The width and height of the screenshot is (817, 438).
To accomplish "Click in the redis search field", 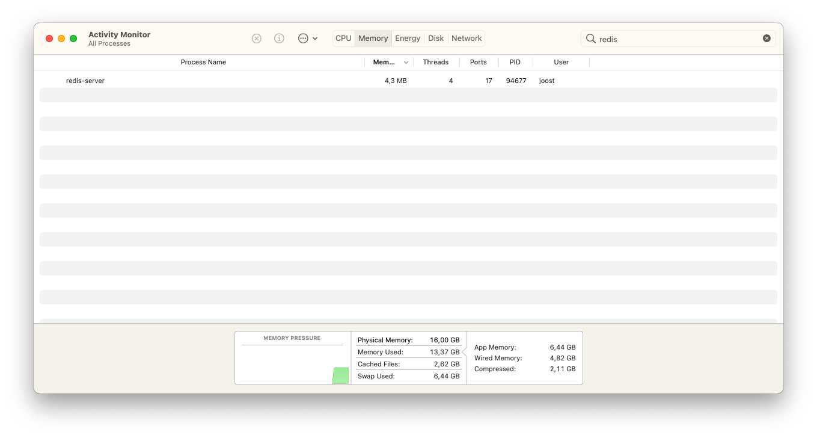I will 673,39.
